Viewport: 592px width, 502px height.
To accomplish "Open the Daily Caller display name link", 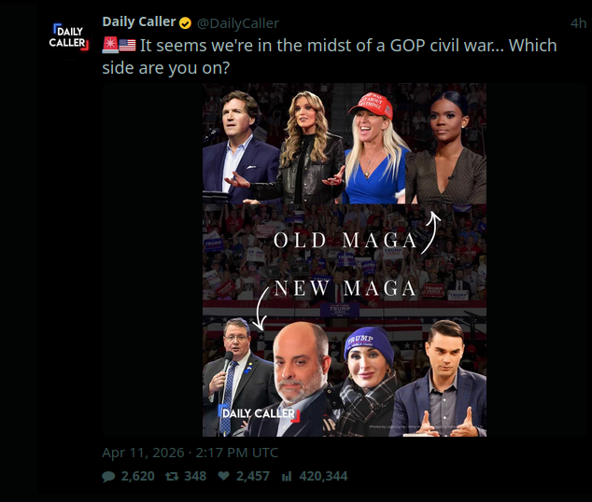I will (139, 22).
